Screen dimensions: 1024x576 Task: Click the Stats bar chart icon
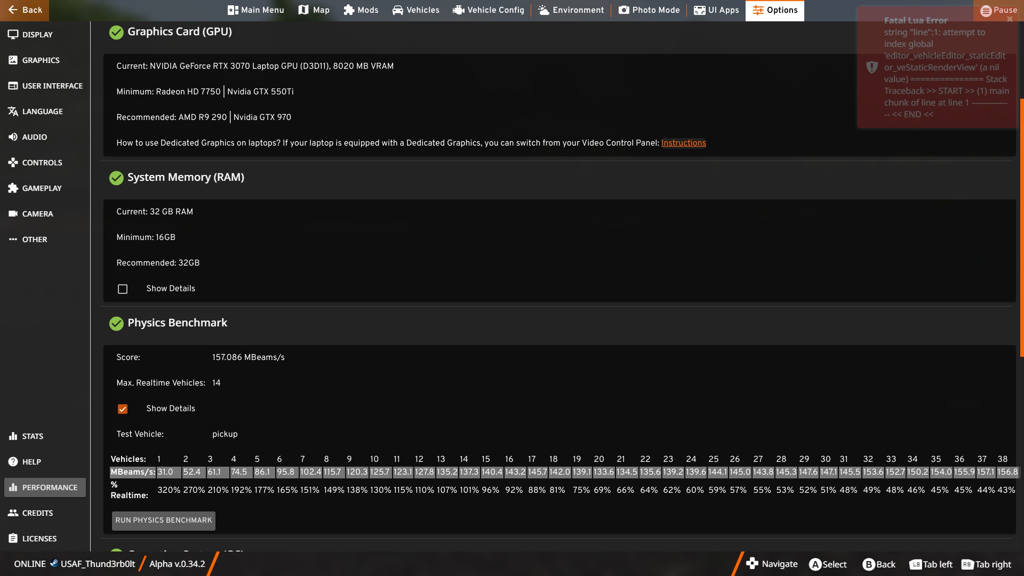[x=13, y=436]
